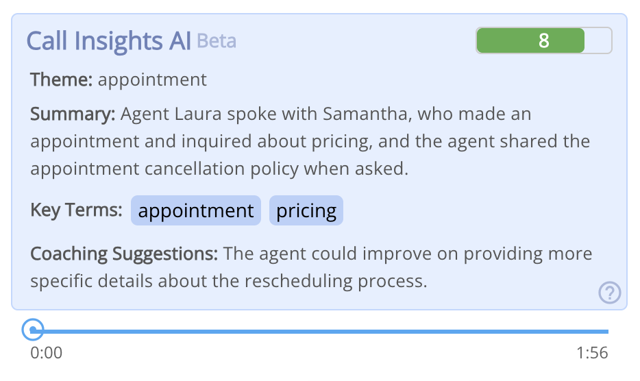640x381 pixels.
Task: Click the 0:00 current time label
Action: click(x=46, y=353)
